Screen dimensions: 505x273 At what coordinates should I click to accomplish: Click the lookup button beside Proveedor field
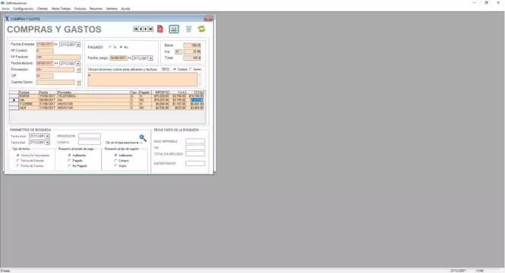pos(78,70)
